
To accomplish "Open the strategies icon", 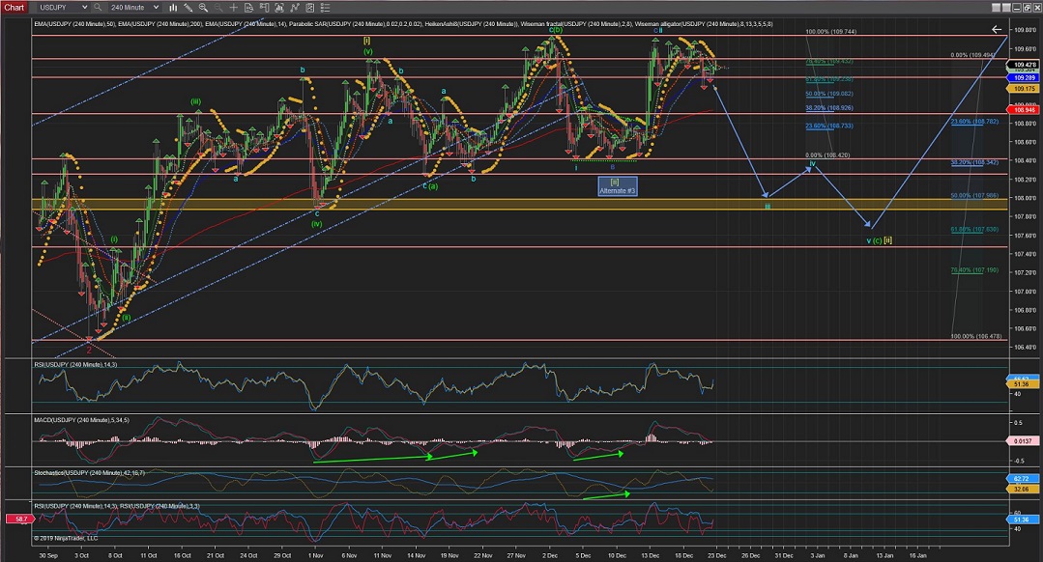I will pyautogui.click(x=310, y=8).
